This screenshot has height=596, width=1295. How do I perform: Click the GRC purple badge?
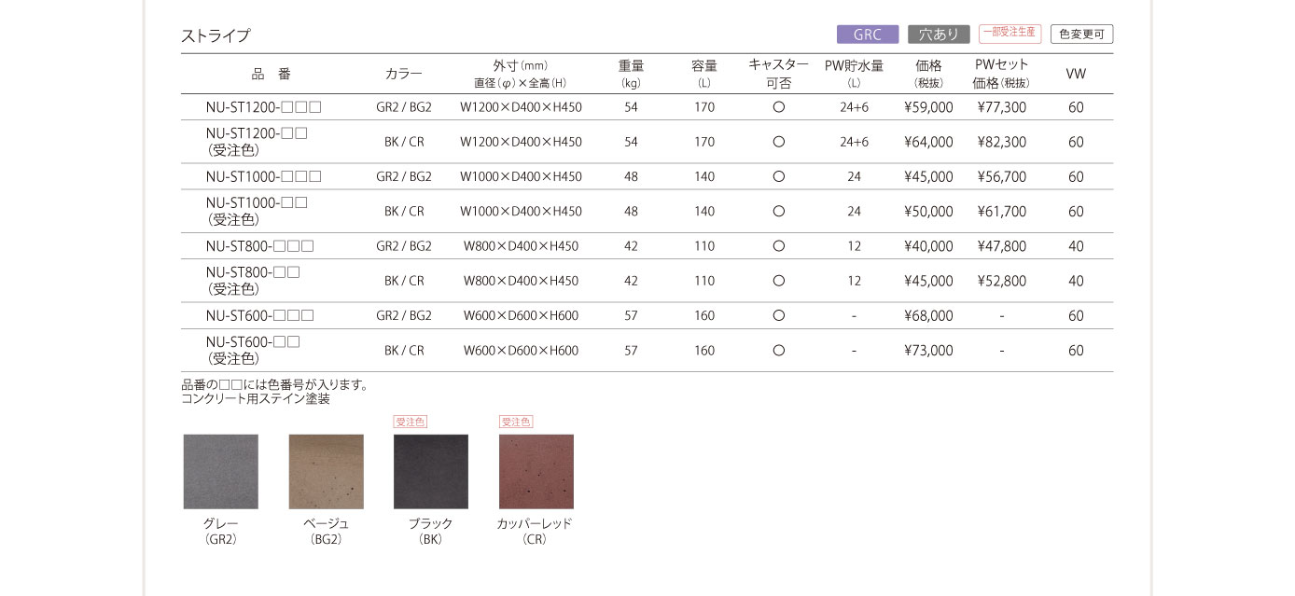(x=867, y=35)
